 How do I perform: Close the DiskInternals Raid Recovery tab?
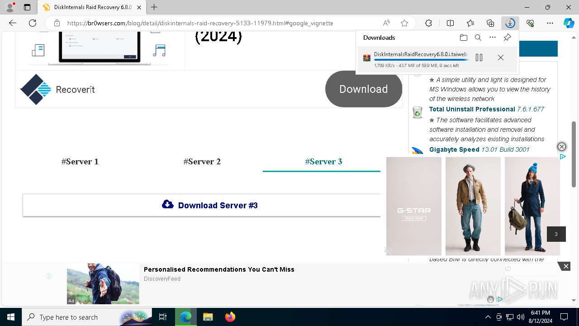[x=139, y=7]
